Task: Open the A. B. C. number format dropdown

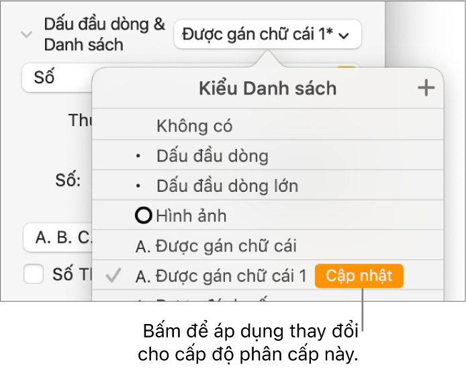Action: click(57, 237)
